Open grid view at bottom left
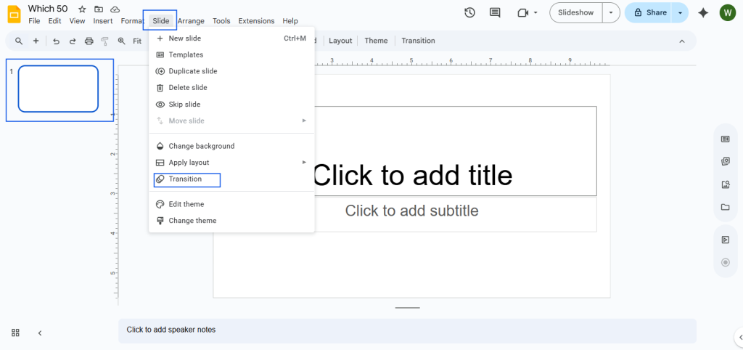The image size is (743, 350). (x=15, y=333)
